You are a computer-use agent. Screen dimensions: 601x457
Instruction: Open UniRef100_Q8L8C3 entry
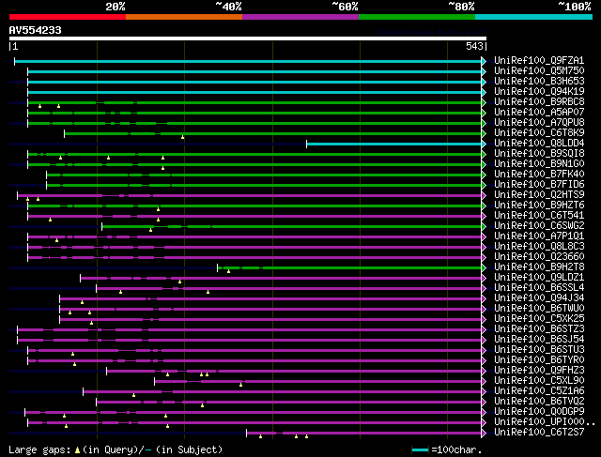539,247
